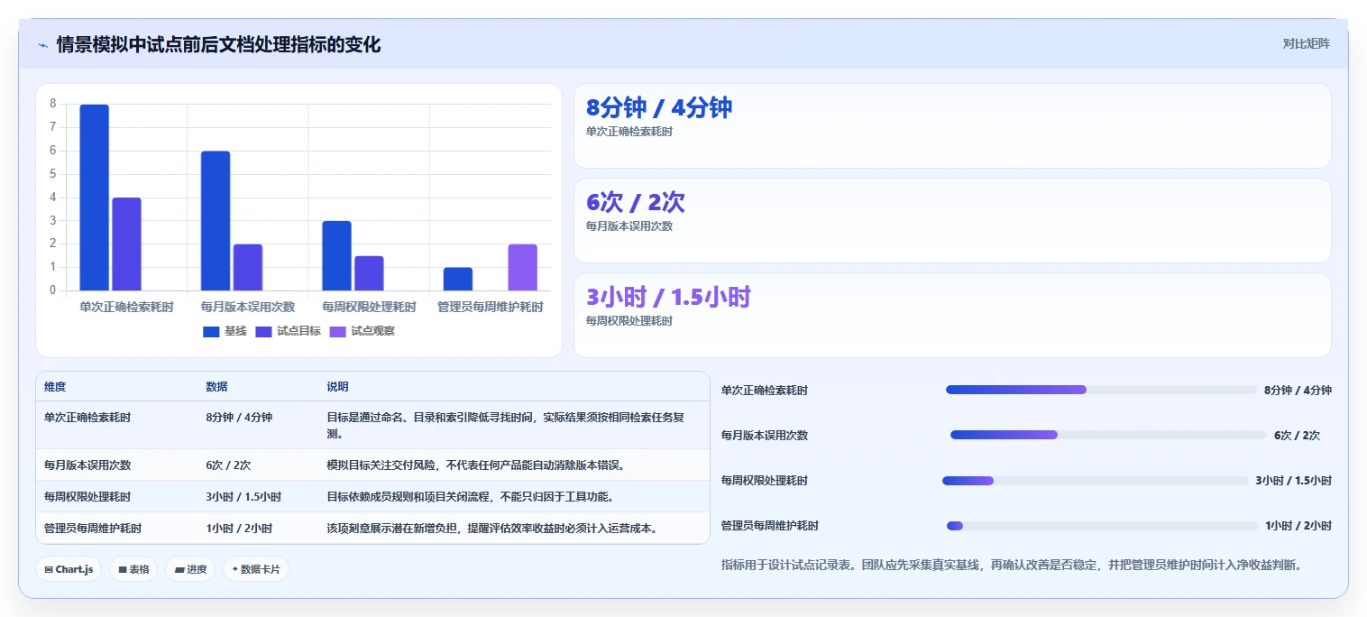Toggle the 基线 legend item in chart
The height and width of the screenshot is (617, 1367).
(225, 331)
